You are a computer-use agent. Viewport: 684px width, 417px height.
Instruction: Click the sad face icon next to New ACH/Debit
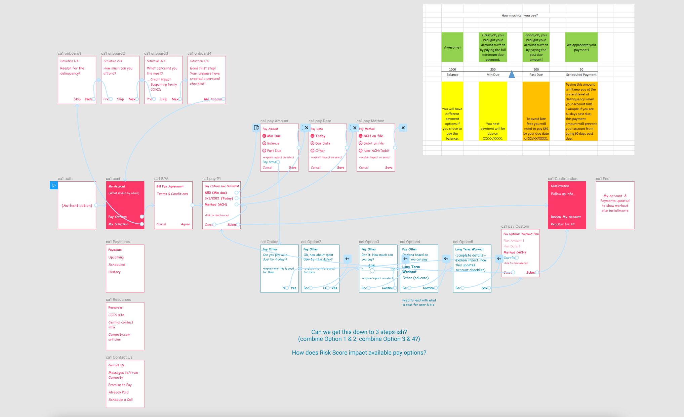(x=360, y=150)
